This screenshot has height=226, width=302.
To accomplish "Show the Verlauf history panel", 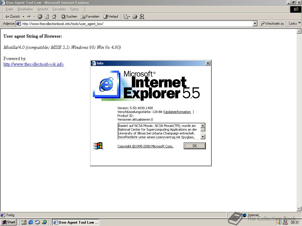I will [x=111, y=16].
